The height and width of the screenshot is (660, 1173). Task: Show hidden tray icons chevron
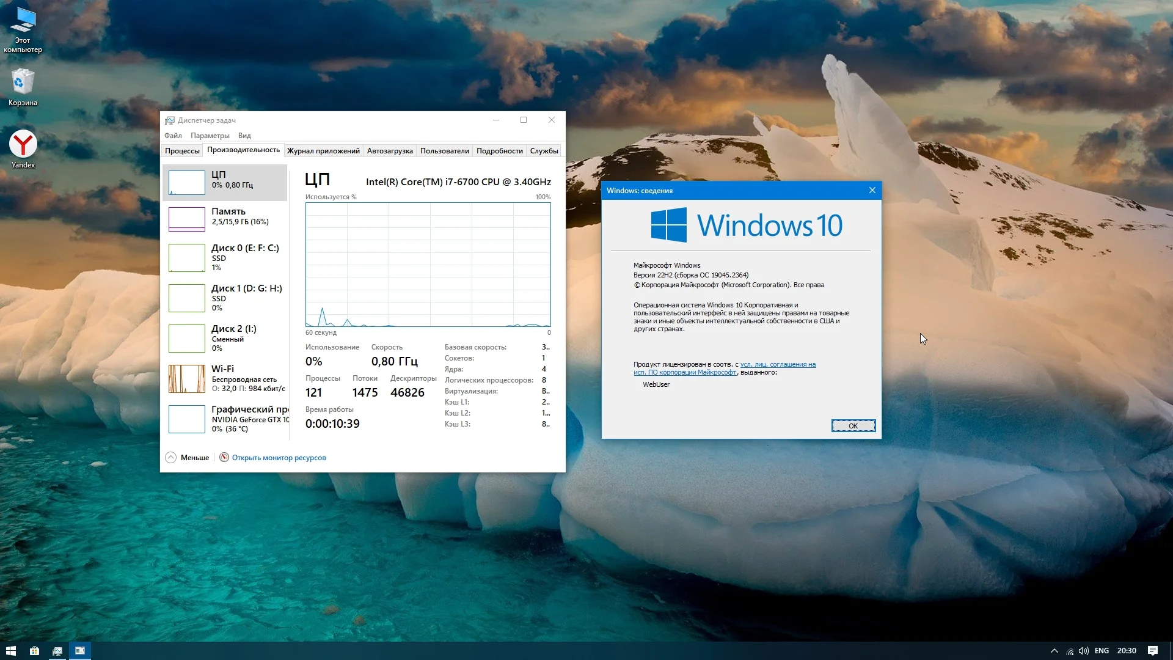pos(1054,651)
